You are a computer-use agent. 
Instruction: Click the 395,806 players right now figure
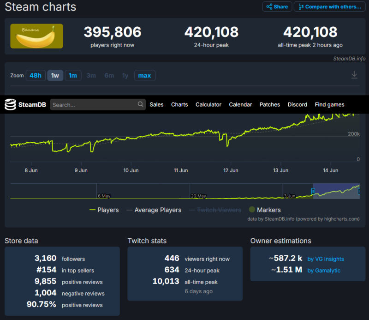[x=113, y=32]
